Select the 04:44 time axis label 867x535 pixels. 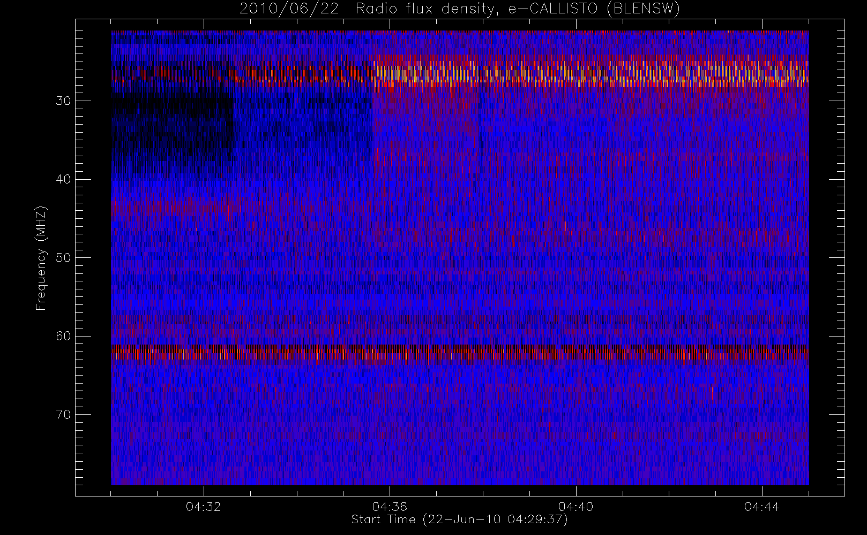point(761,507)
